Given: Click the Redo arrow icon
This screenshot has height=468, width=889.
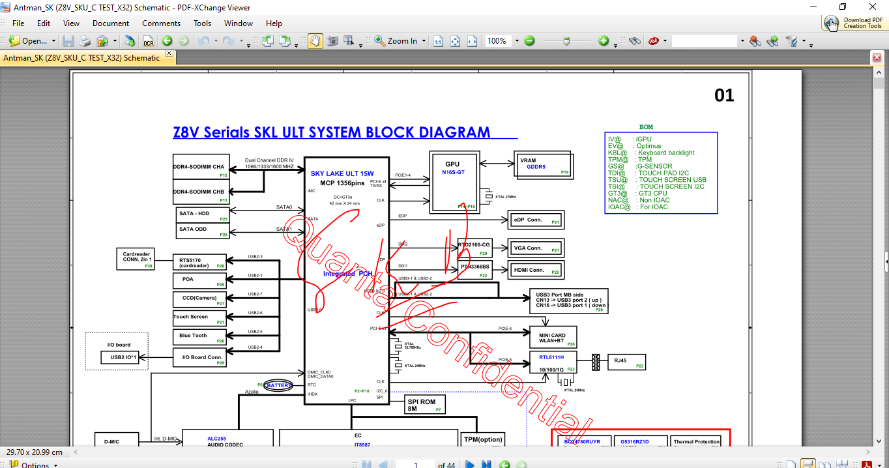Looking at the screenshot, I should [229, 41].
